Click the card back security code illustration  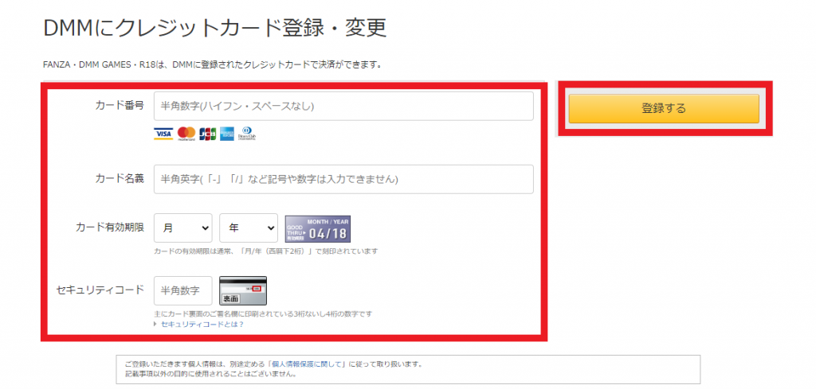tap(243, 291)
